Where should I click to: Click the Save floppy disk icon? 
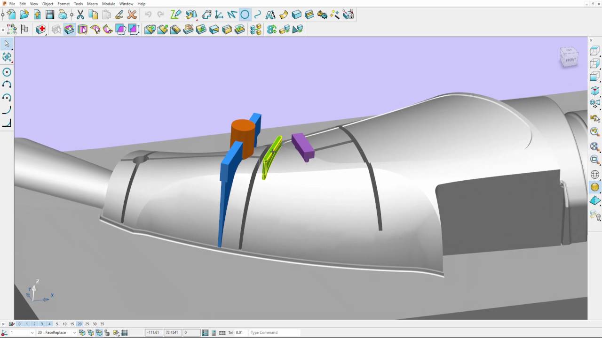(50, 15)
